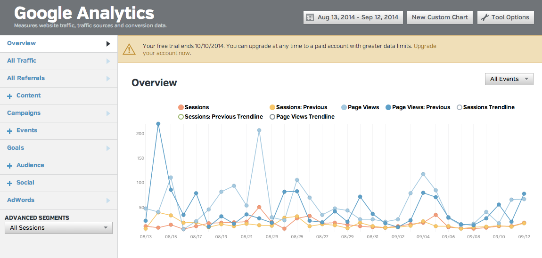Click the New Custom Chart button

click(440, 17)
